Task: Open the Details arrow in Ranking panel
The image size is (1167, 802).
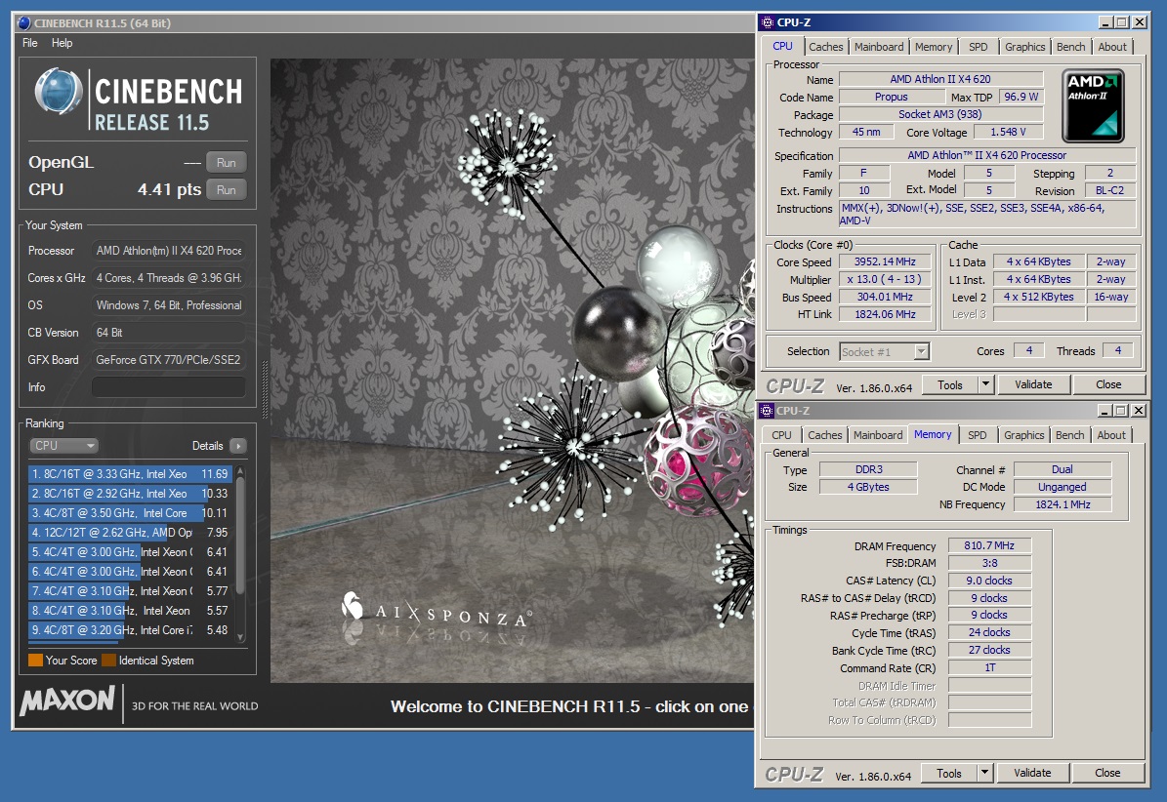Action: pos(238,446)
